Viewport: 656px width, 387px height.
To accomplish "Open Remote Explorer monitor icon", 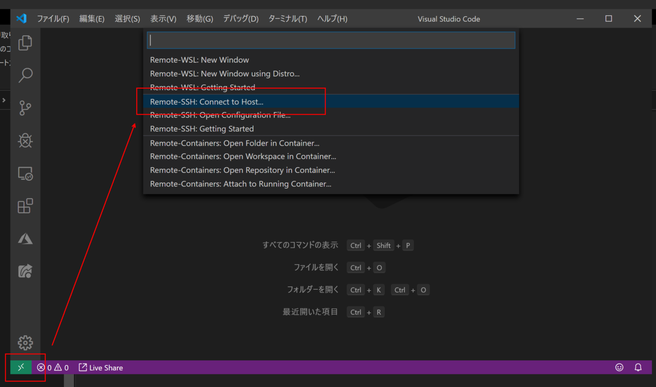I will (25, 174).
